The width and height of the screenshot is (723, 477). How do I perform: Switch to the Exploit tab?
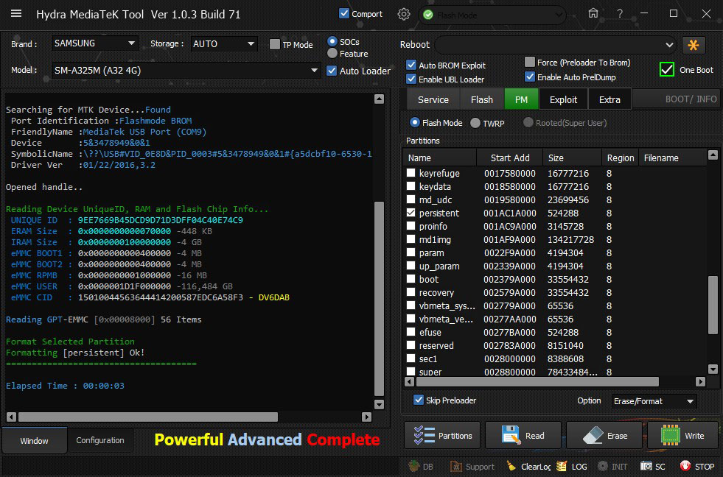click(x=563, y=99)
